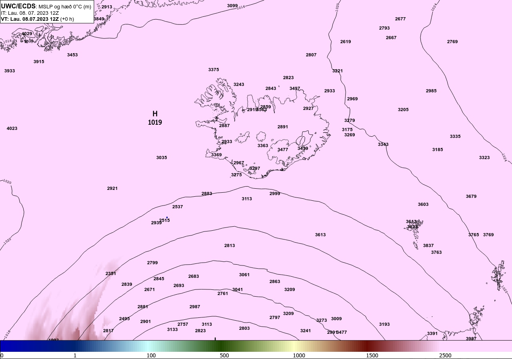This screenshot has width=512, height=359.
Task: Click the 3453 height value
Action: tap(72, 55)
